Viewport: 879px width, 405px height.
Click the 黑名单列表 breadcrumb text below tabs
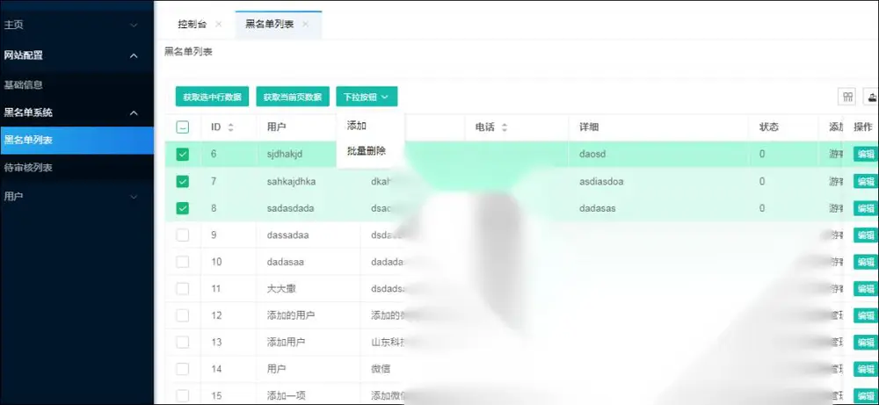click(x=188, y=52)
